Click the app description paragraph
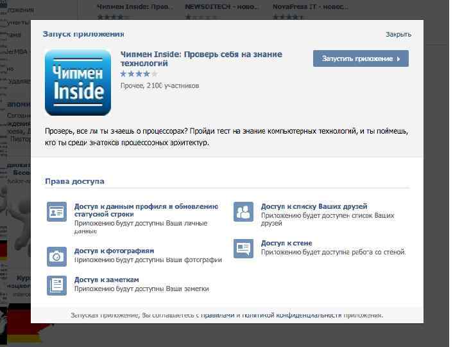 click(x=227, y=137)
